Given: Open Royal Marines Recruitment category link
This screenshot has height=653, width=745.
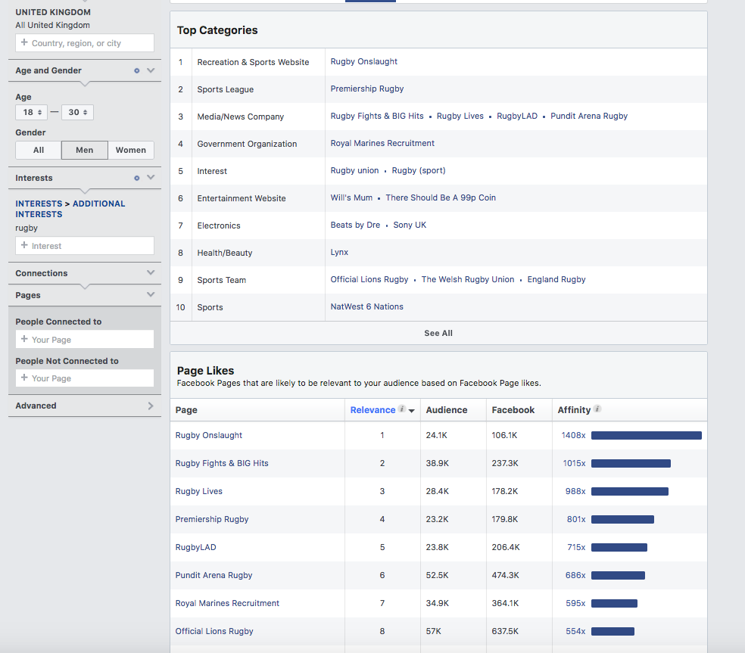Looking at the screenshot, I should click(x=382, y=144).
